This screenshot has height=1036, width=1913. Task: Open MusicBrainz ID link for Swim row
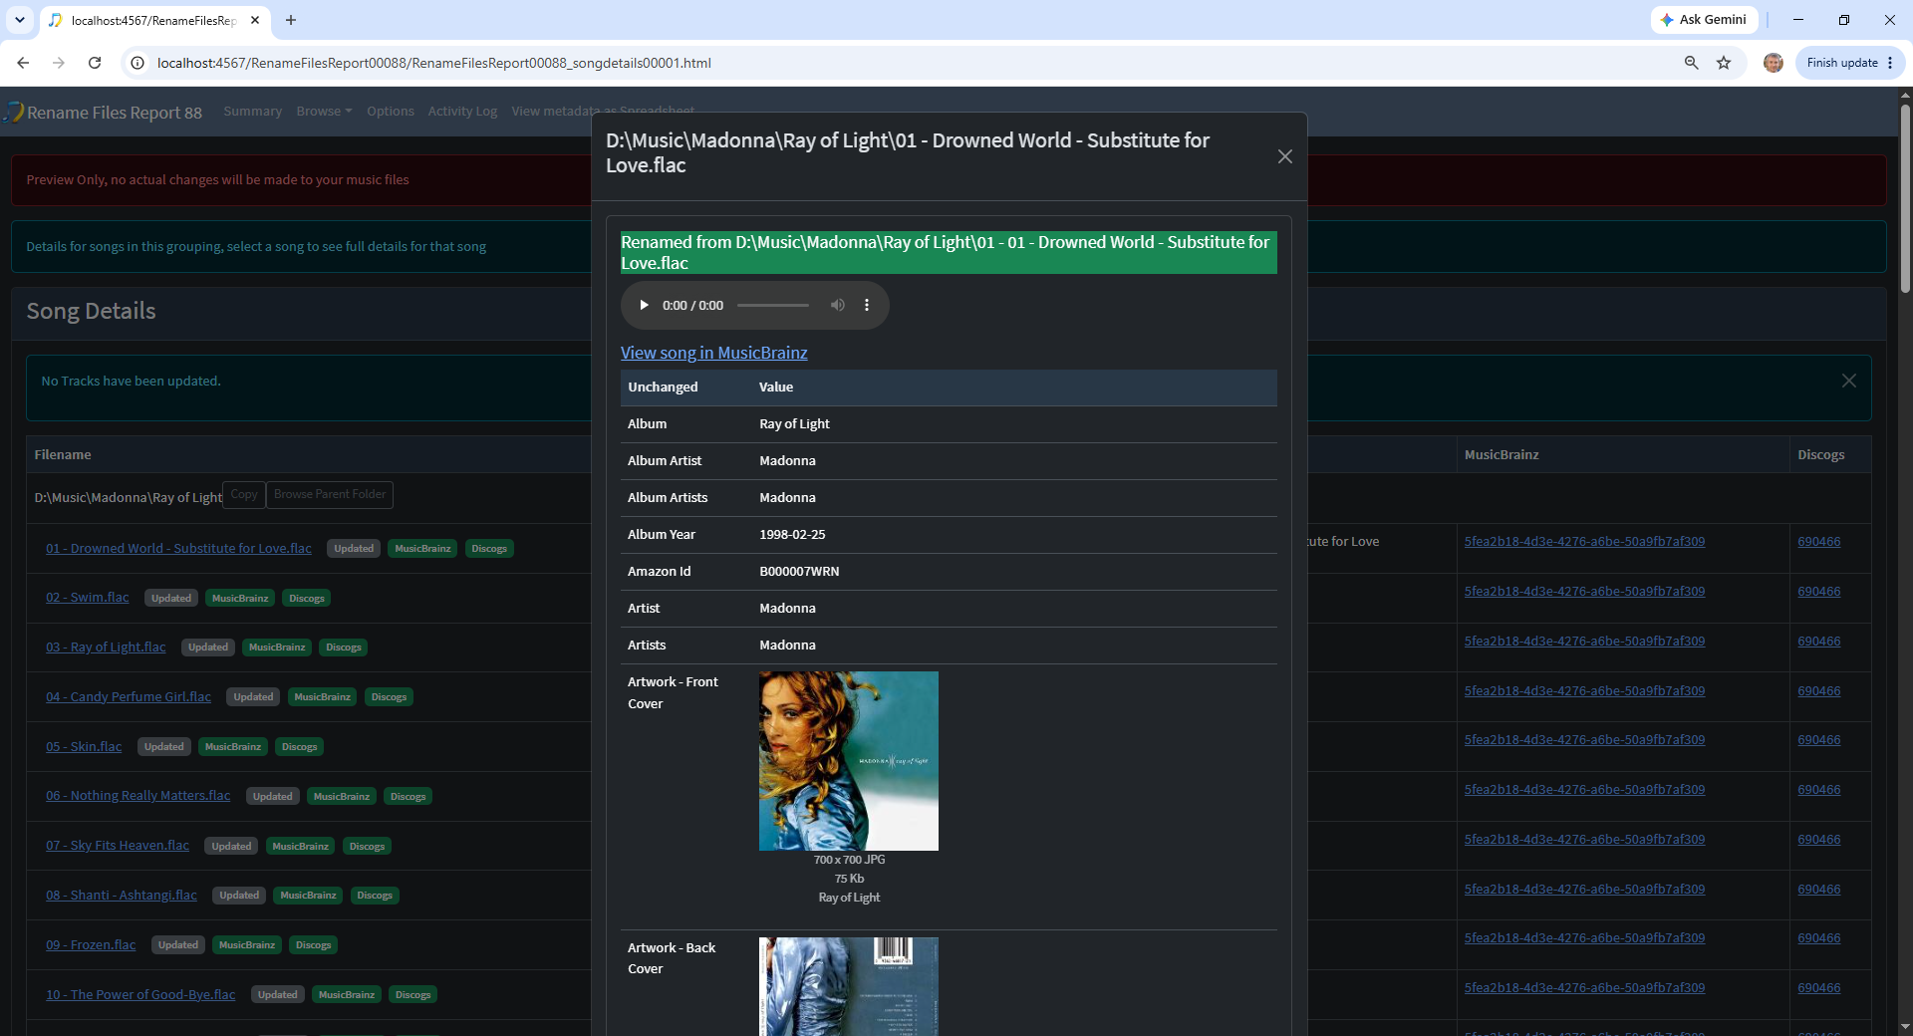point(1584,592)
